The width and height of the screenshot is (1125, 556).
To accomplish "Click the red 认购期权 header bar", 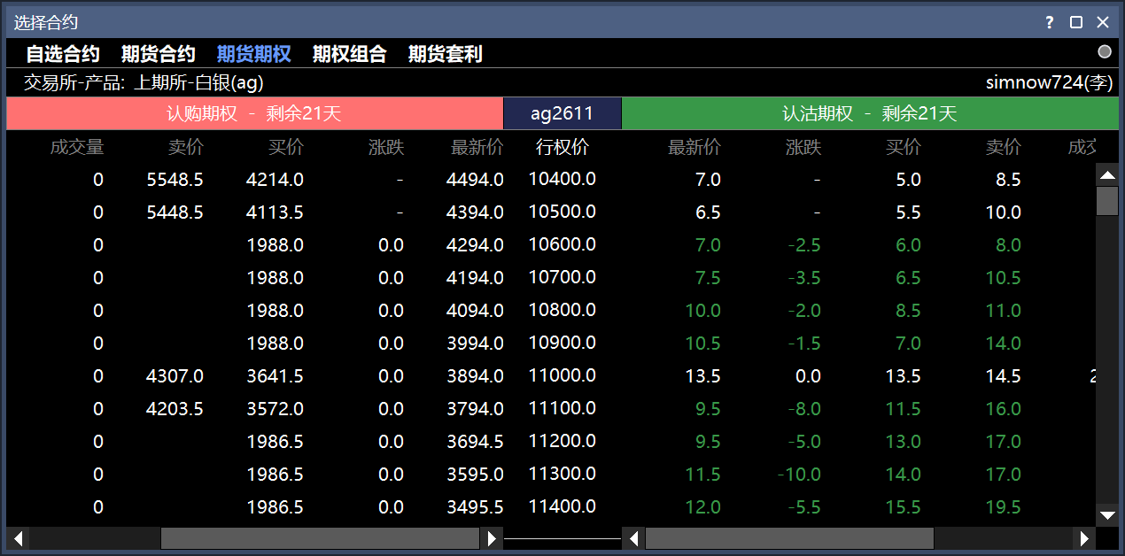I will 254,113.
